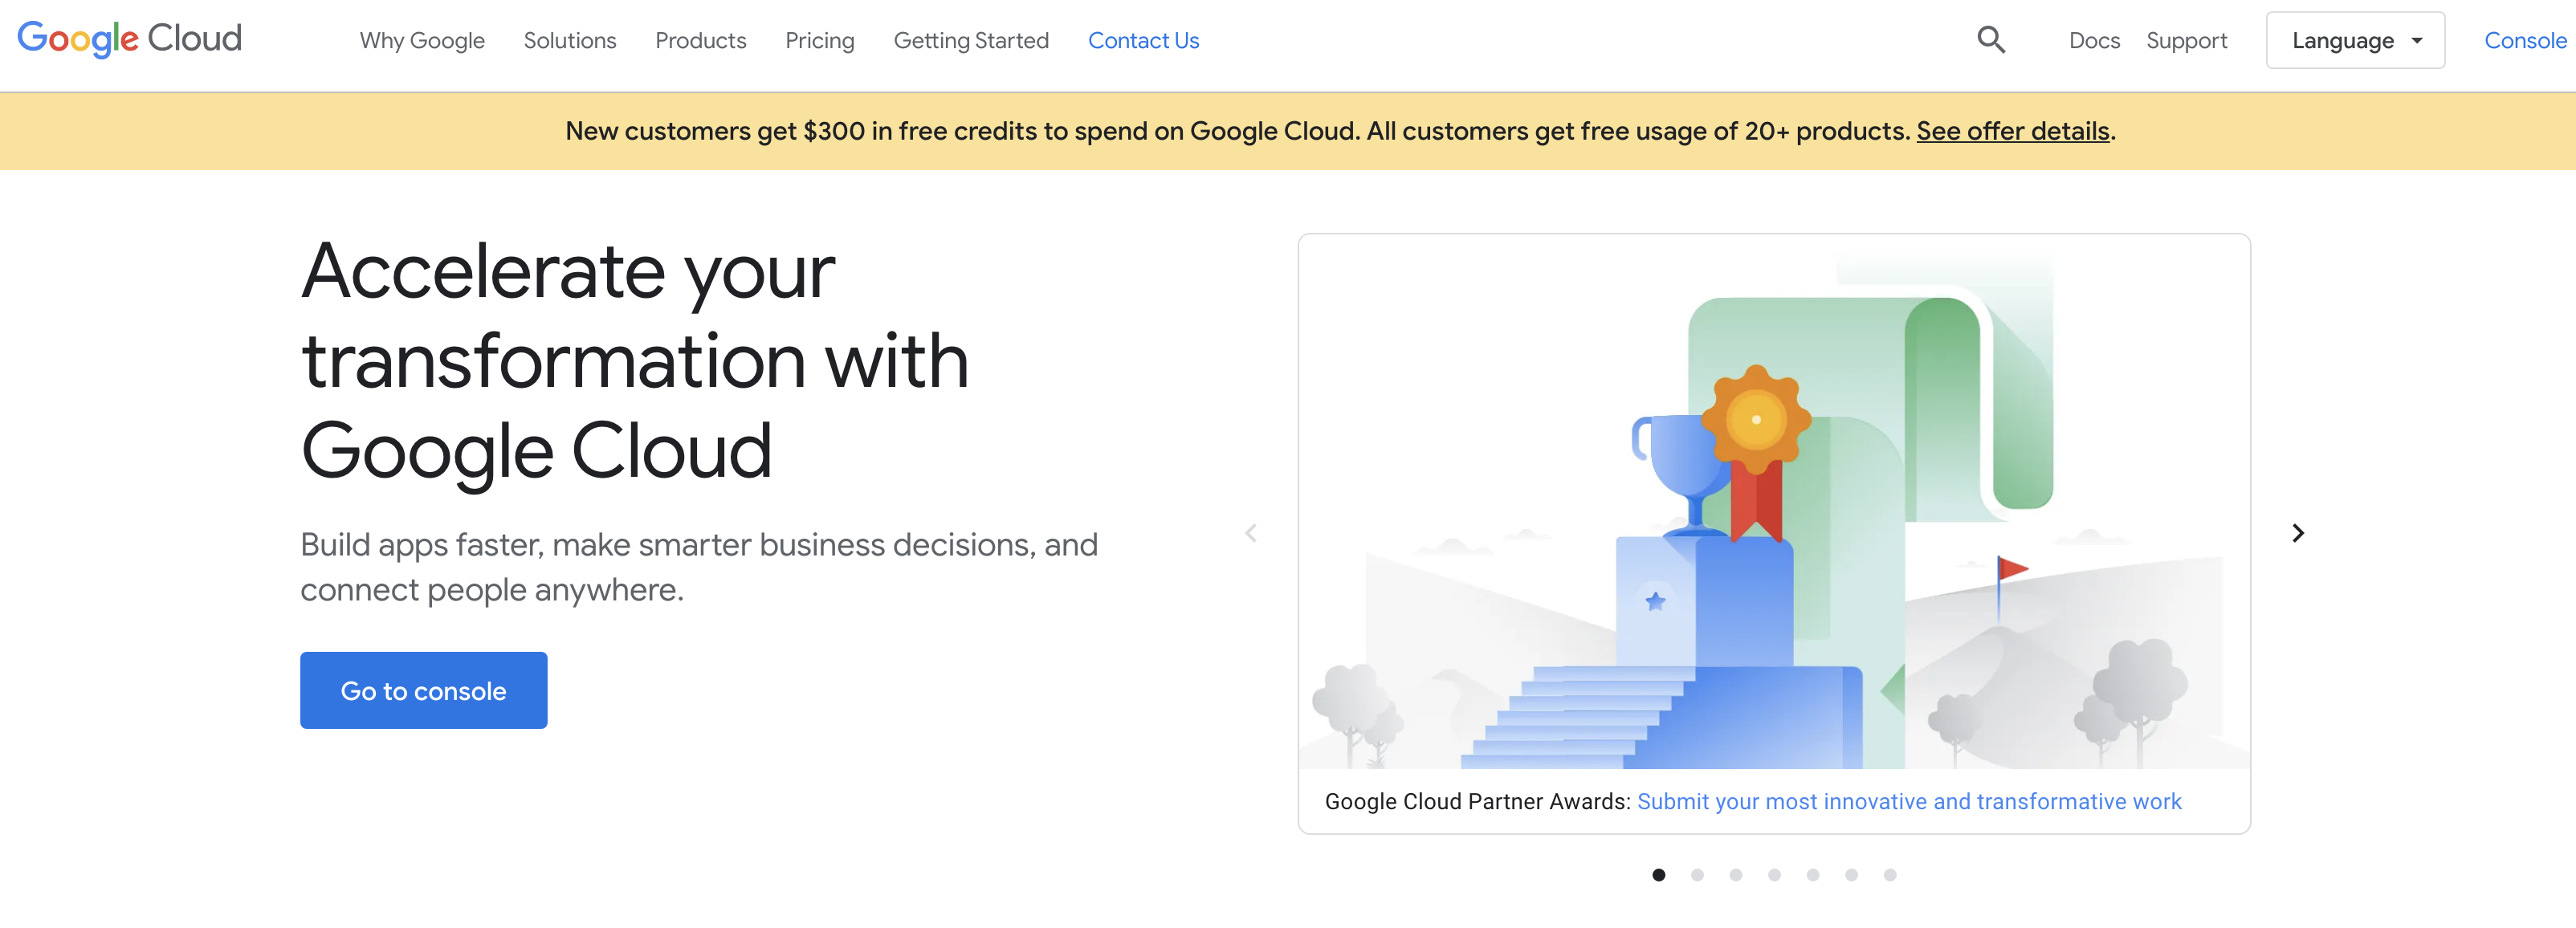Open the Getting Started menu item

point(970,41)
